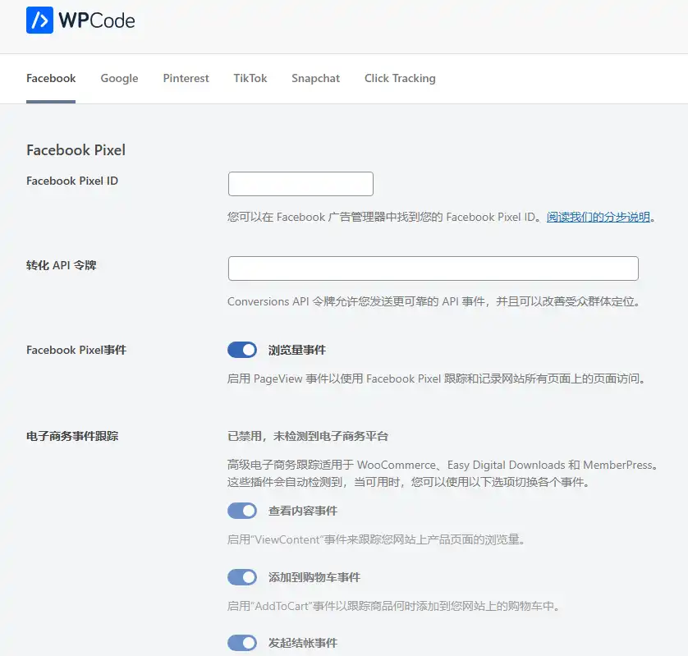Click the Facebook Pixel事件 label

coord(76,350)
